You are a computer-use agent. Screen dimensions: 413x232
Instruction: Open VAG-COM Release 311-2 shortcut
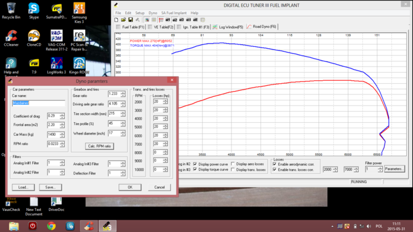[x=56, y=40]
